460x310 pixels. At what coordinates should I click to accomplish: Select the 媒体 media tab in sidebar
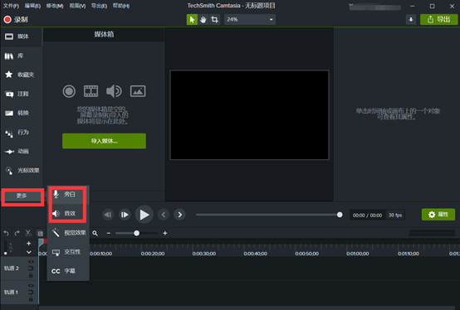click(x=21, y=36)
